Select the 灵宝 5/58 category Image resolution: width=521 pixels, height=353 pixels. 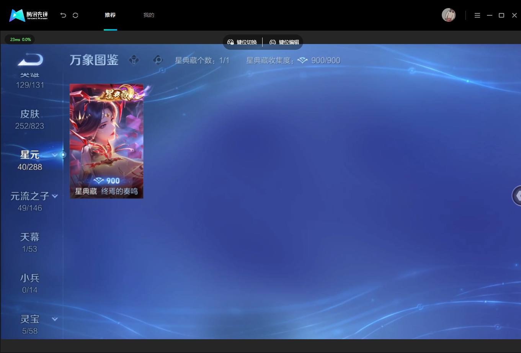29,324
